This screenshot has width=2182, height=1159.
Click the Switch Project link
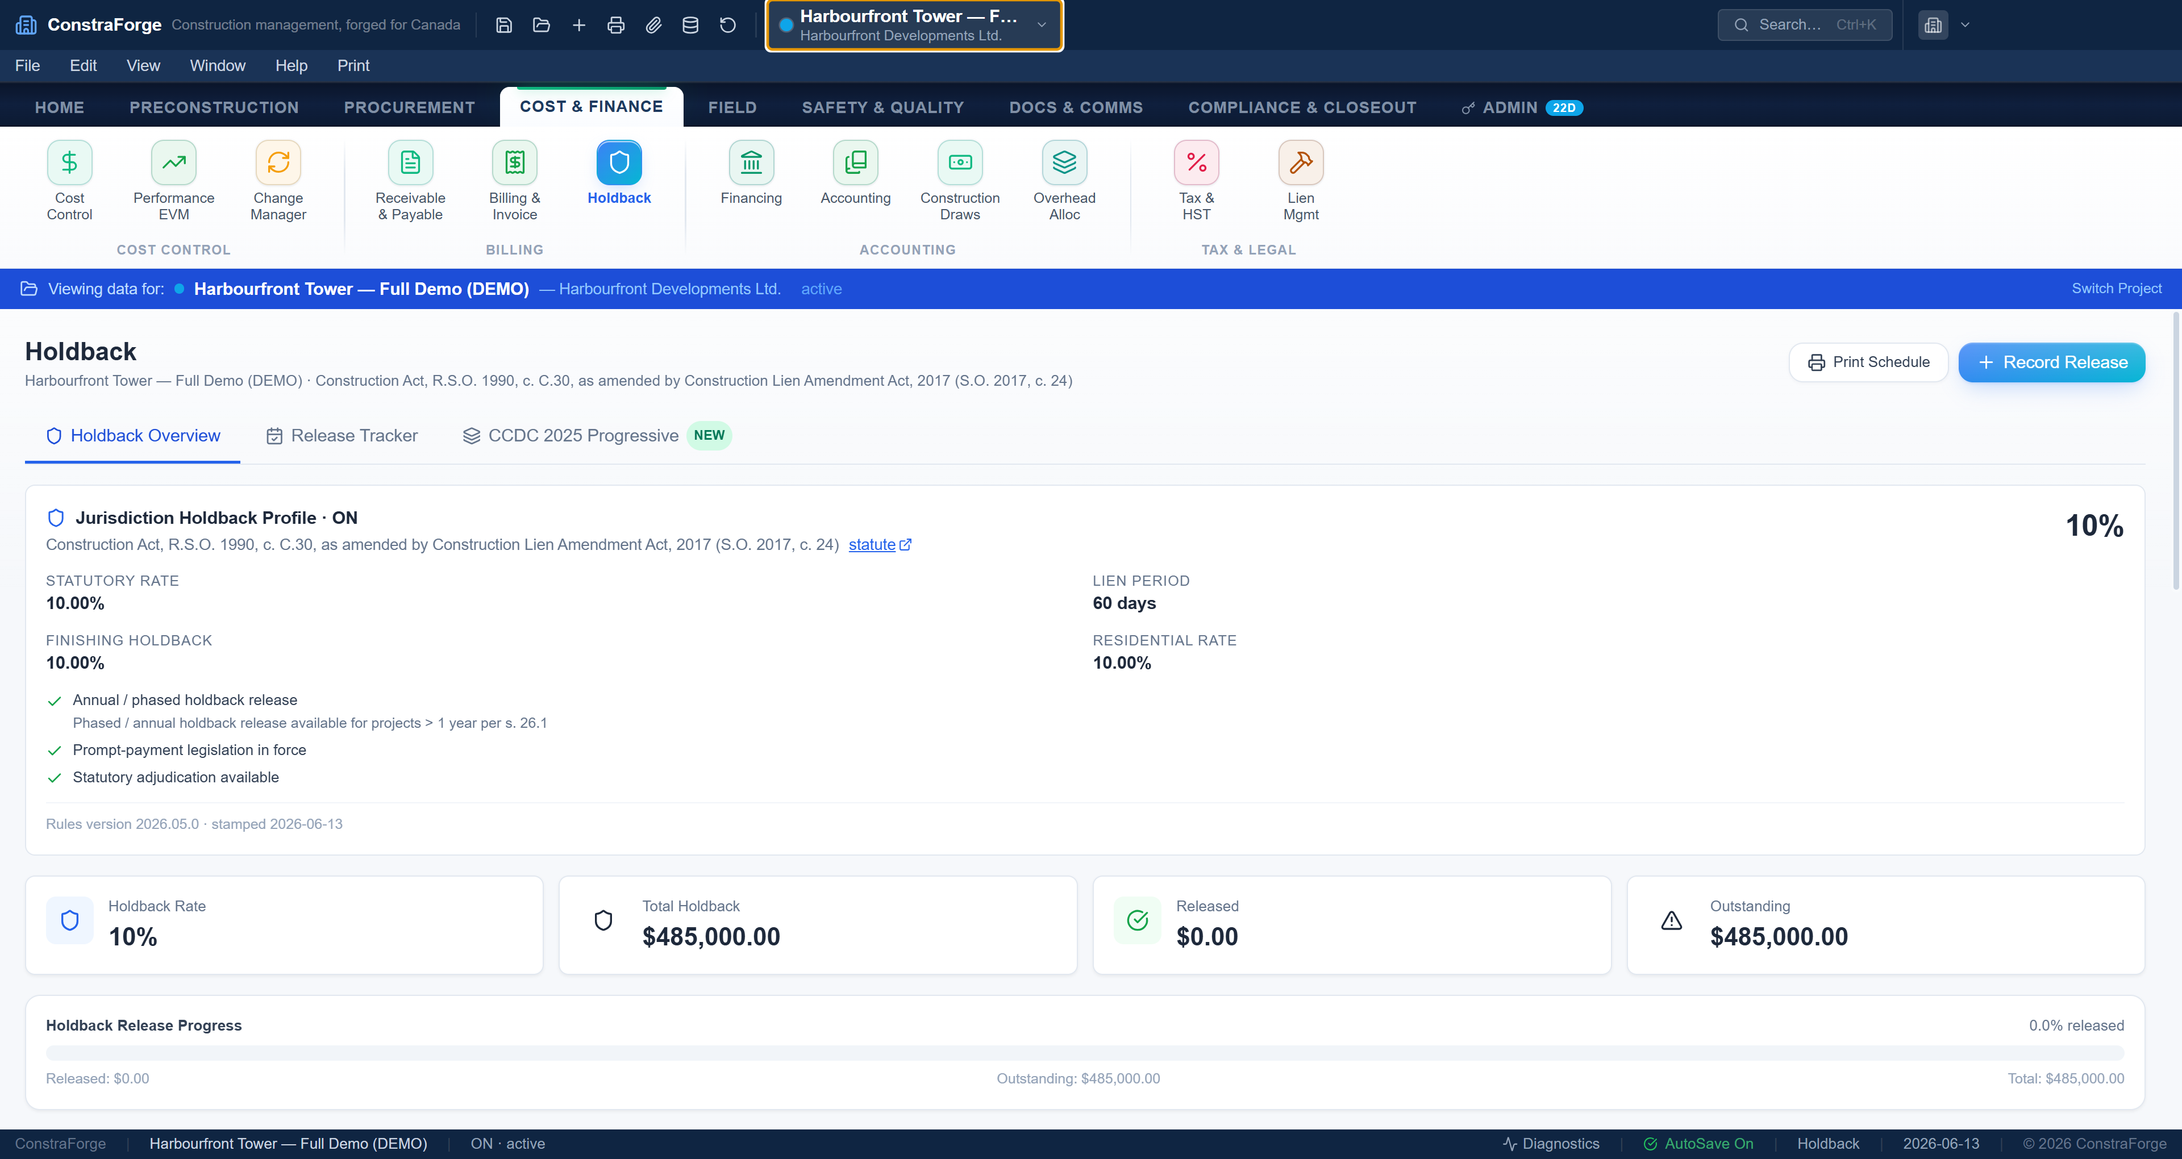point(2116,288)
